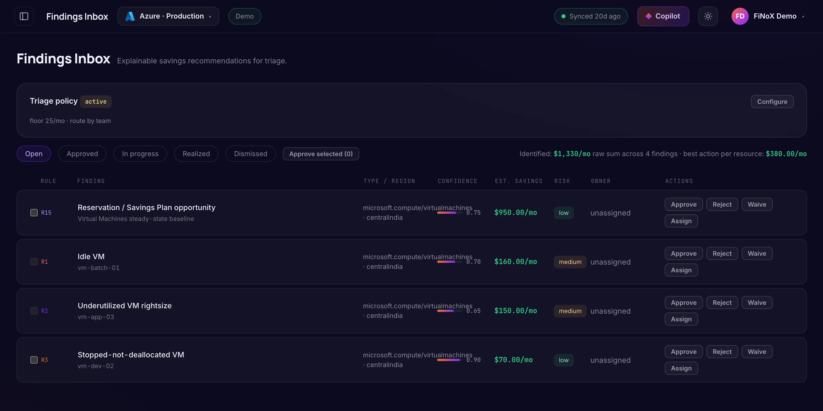
Task: Click the $380.00/mo best action total
Action: [x=786, y=154]
